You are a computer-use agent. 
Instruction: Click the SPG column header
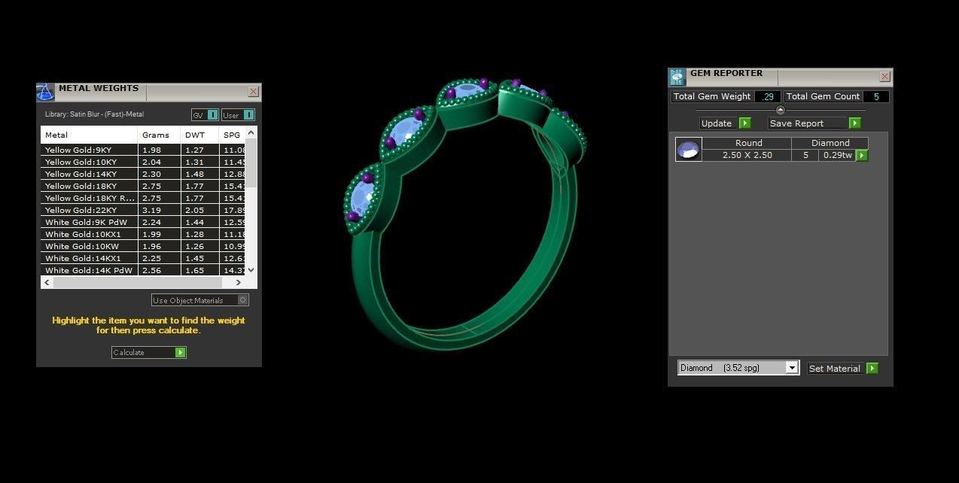tap(233, 135)
